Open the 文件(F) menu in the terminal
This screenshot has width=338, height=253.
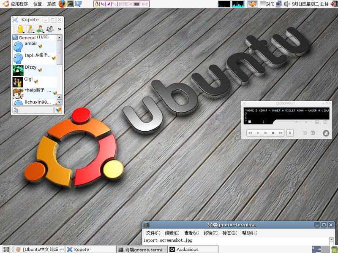click(153, 233)
